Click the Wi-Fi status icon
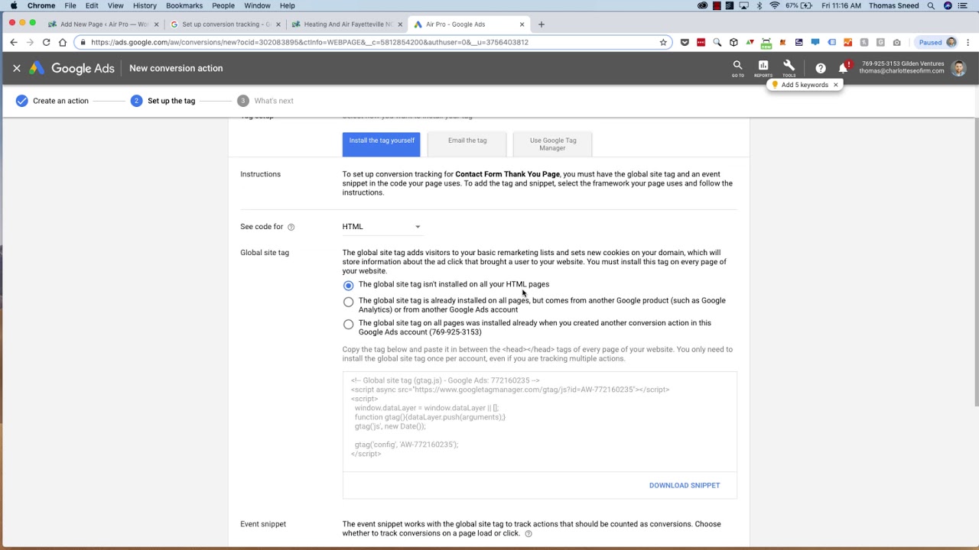This screenshot has width=979, height=550. (x=774, y=5)
